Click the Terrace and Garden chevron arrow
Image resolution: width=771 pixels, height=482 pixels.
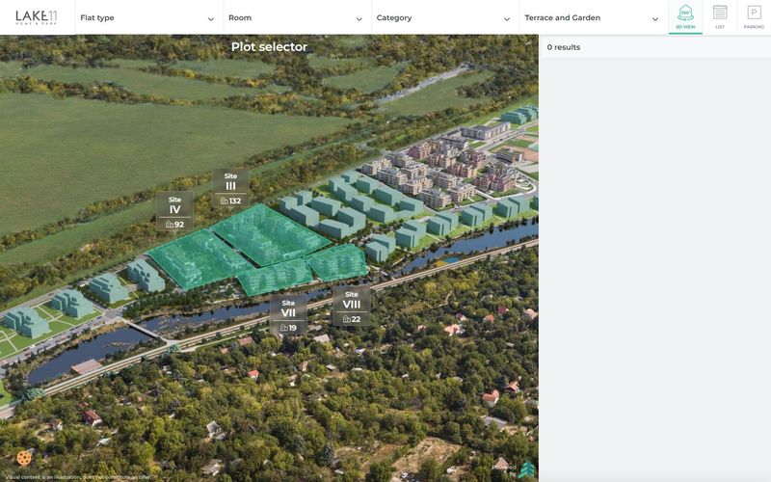[x=655, y=19]
